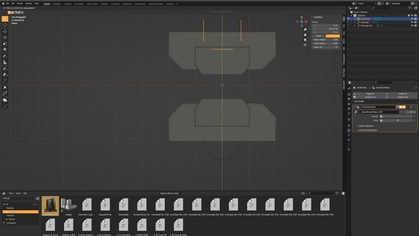The height and width of the screenshot is (236, 419).
Task: Switch perspective/orthographic view icon
Action: (305, 45)
